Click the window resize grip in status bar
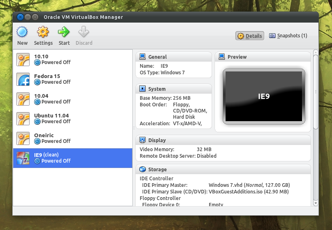The width and height of the screenshot is (332, 230). point(316,212)
